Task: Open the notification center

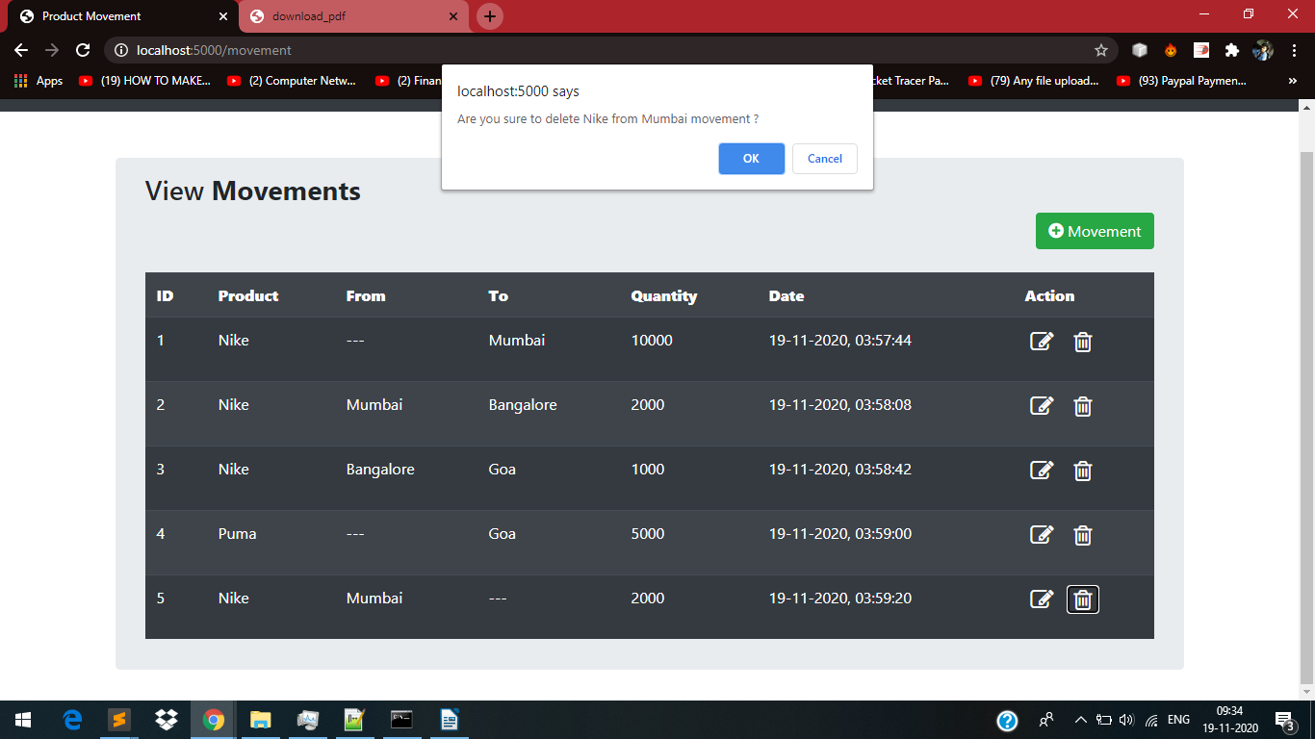Action: pos(1285,720)
